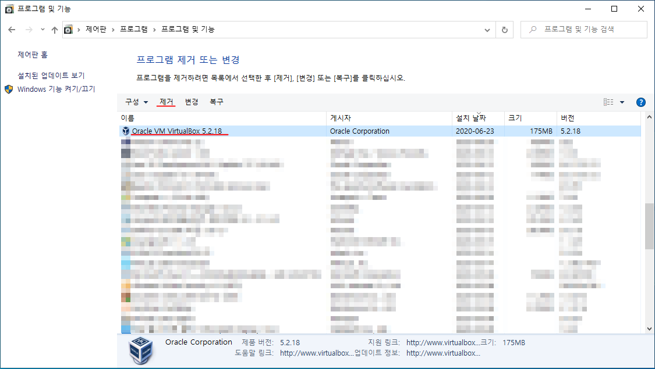Select 제어판 in the breadcrumb path

[96, 29]
